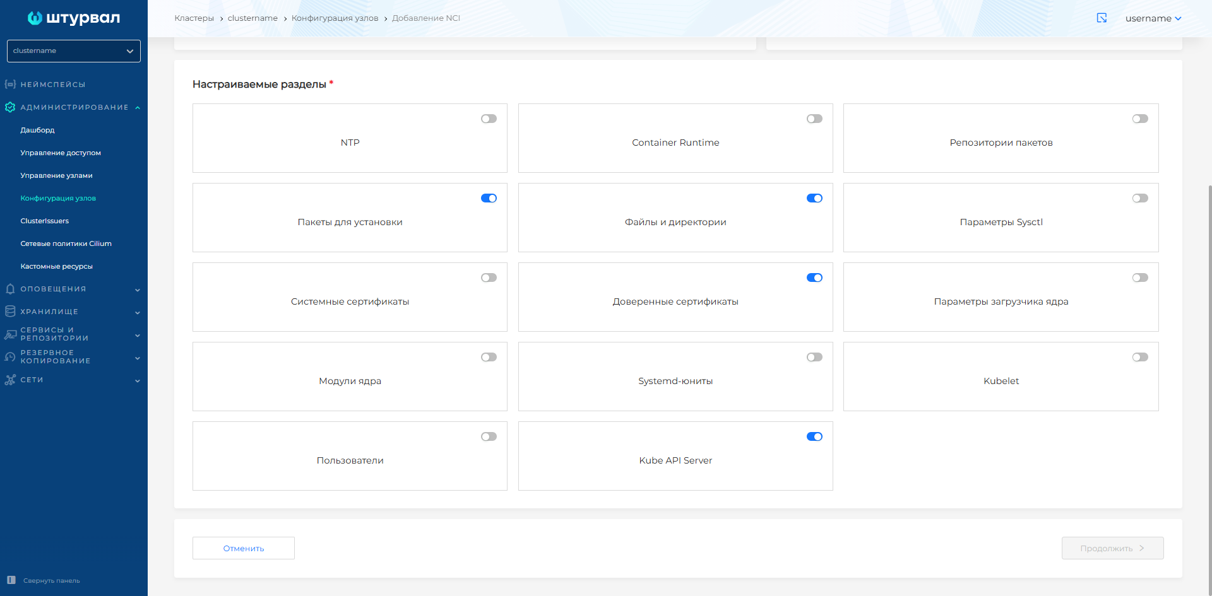This screenshot has height=596, width=1212.
Task: Turn on the Kubelet toggle
Action: [x=1139, y=358]
